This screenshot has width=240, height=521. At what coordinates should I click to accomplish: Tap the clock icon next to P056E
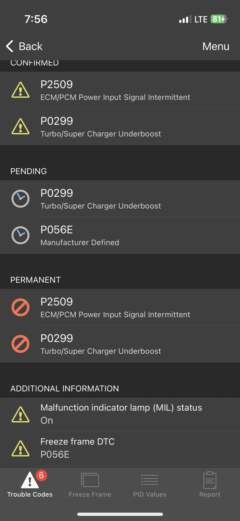tap(20, 235)
